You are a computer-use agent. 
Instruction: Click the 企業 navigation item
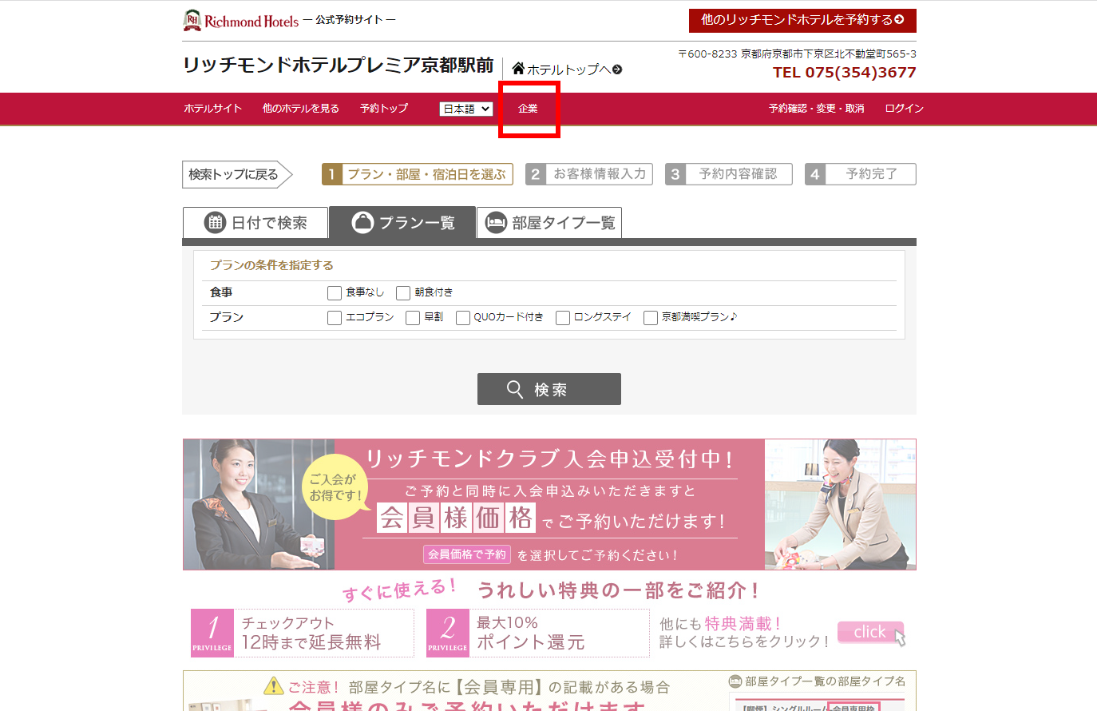[528, 109]
